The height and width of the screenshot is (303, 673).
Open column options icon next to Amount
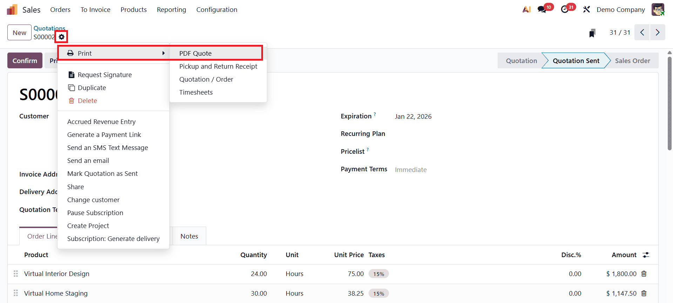click(x=646, y=255)
